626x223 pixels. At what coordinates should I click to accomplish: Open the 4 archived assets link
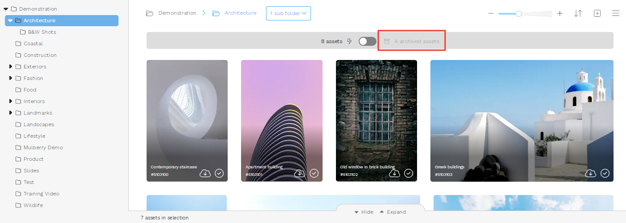coord(417,41)
